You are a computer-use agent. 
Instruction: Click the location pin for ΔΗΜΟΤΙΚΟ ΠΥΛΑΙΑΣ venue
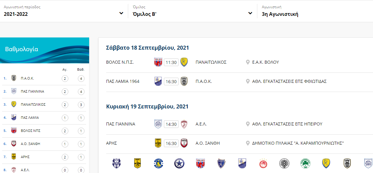pos(248,143)
